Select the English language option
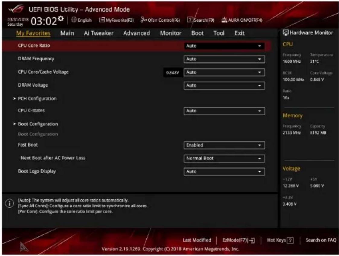 [85, 20]
